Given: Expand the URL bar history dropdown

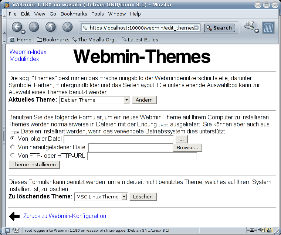Looking at the screenshot, I should [196, 28].
